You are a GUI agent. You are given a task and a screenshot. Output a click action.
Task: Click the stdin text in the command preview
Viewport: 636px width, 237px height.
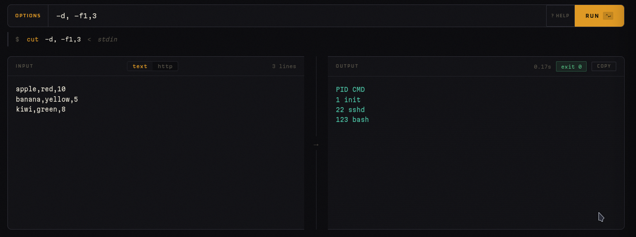coord(107,39)
